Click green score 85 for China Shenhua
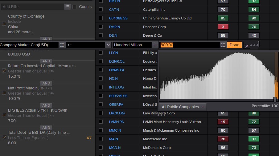This screenshot has height=156, width=279. click(223, 18)
